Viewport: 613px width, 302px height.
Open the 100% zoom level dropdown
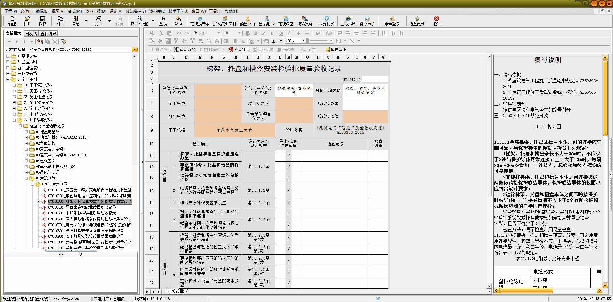303,41
